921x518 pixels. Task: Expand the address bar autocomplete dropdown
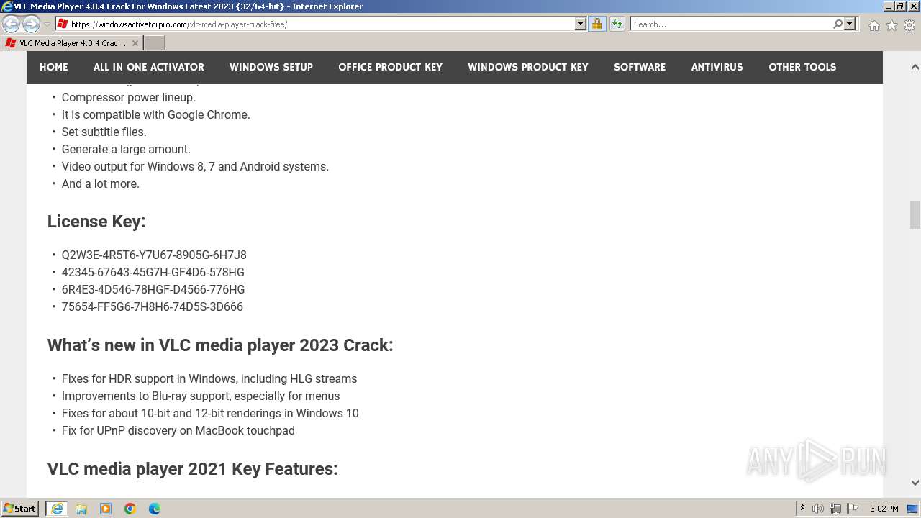581,24
